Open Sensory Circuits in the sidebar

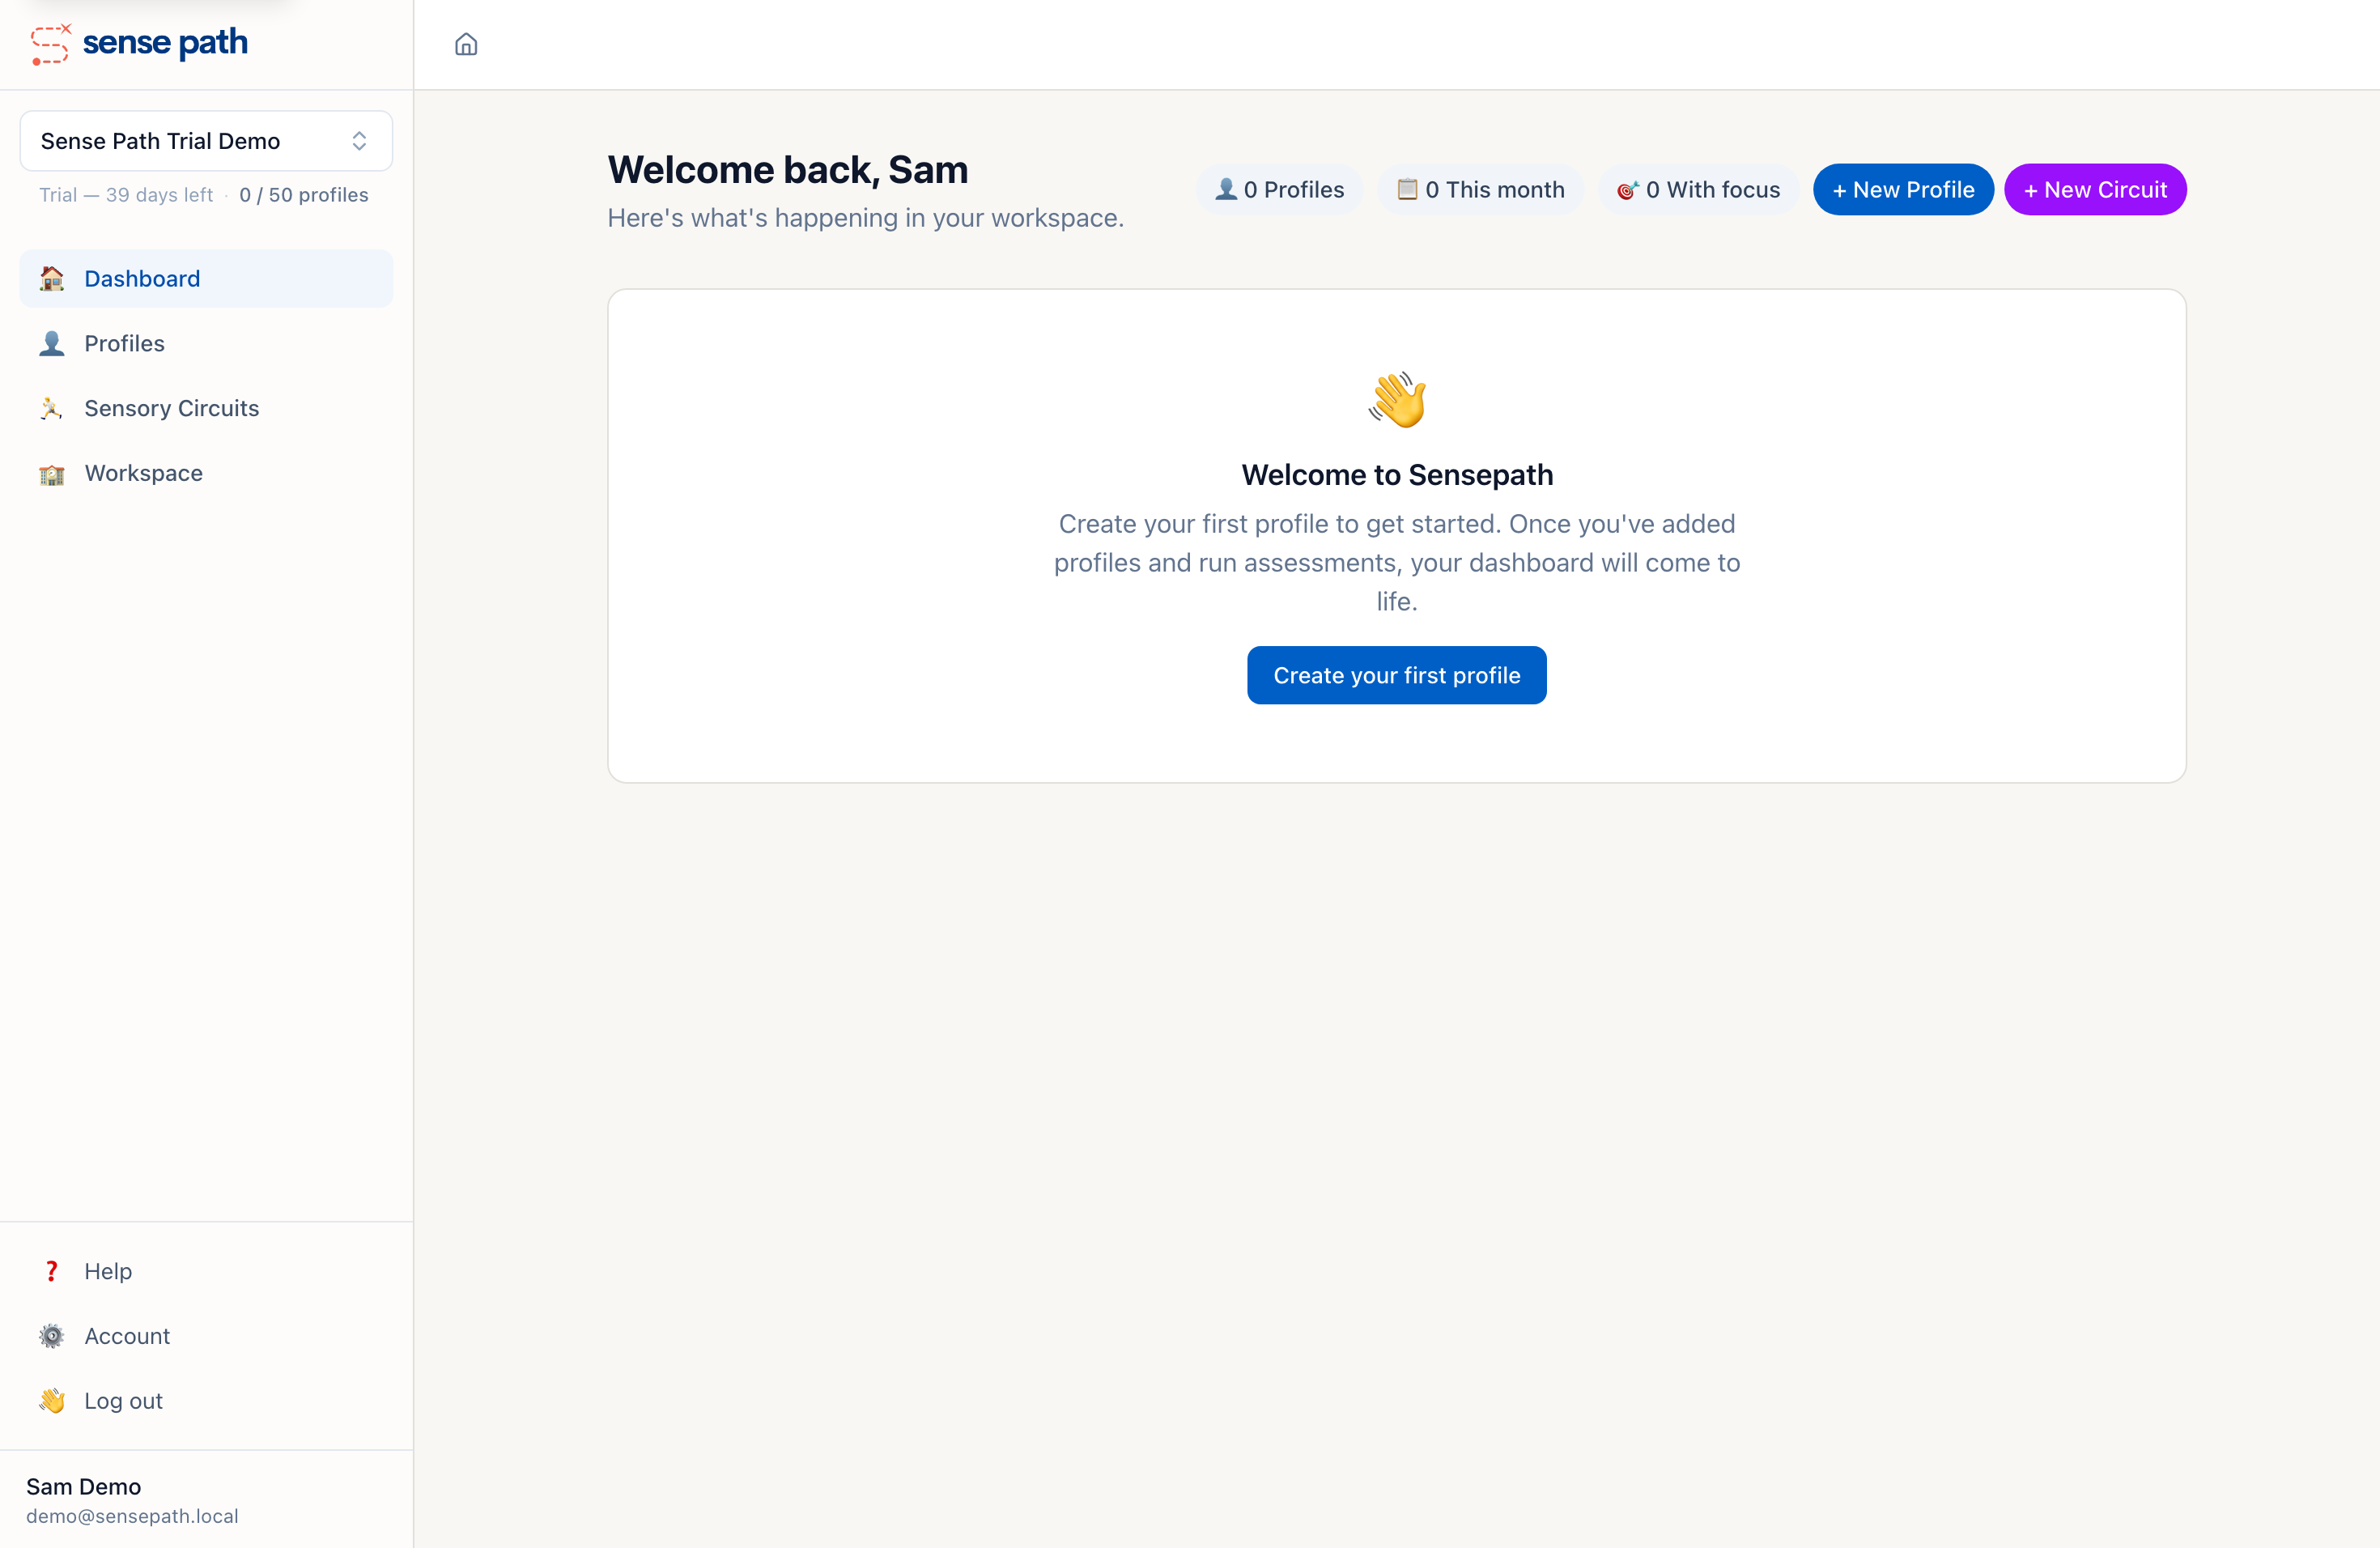click(206, 408)
